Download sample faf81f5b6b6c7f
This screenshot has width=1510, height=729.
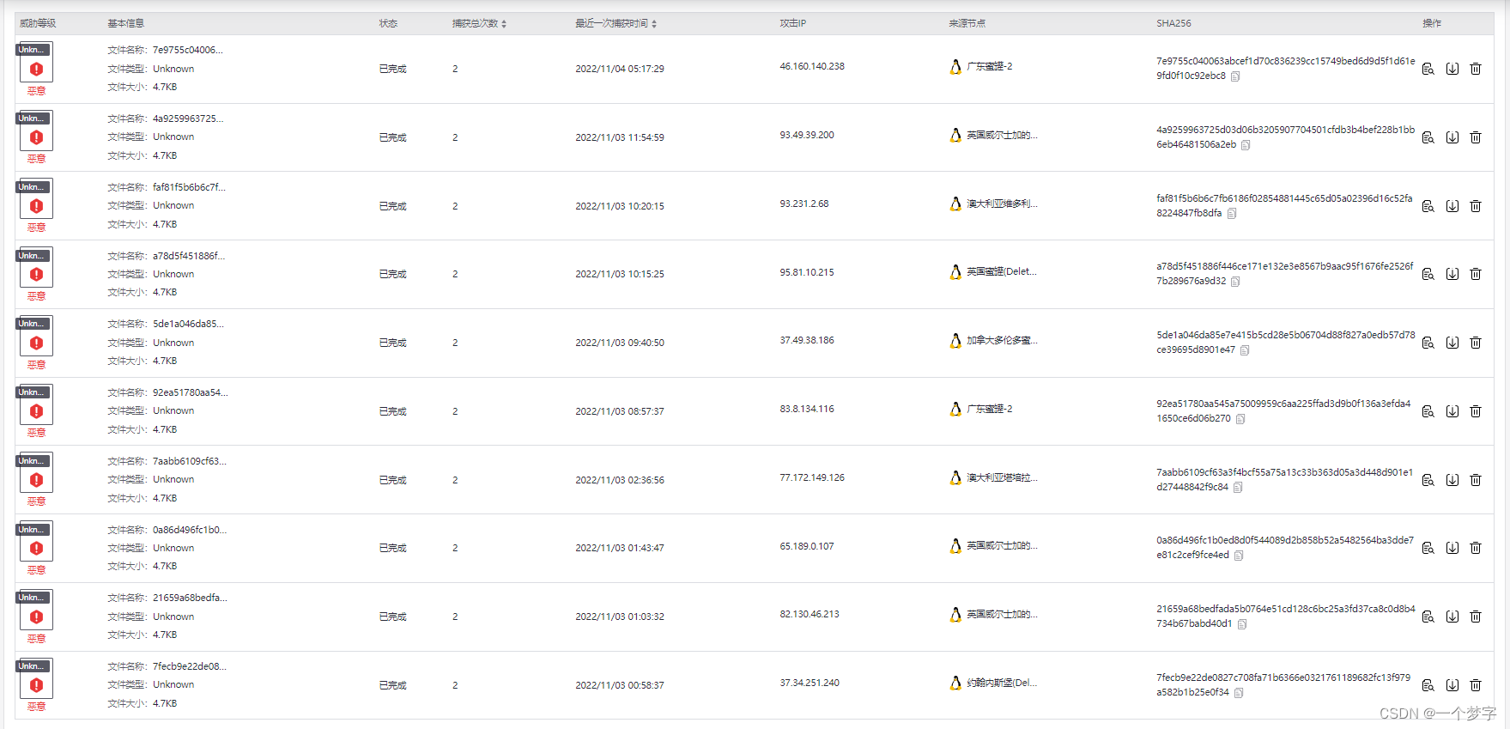(1452, 206)
